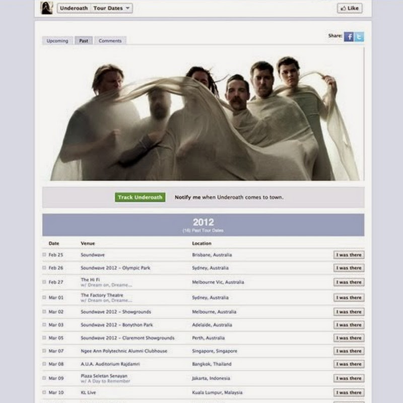Click the Underoath profile avatar thumbnail
This screenshot has width=403, height=403.
(x=47, y=8)
